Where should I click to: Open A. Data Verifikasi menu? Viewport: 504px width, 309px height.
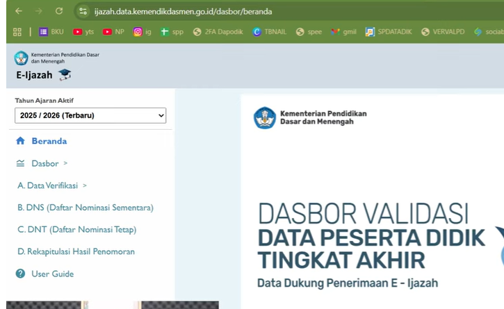[x=47, y=185]
